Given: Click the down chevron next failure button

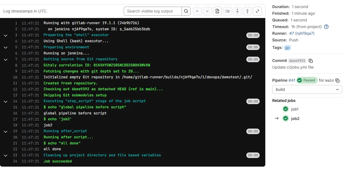Looking at the screenshot, I should click(x=207, y=11).
